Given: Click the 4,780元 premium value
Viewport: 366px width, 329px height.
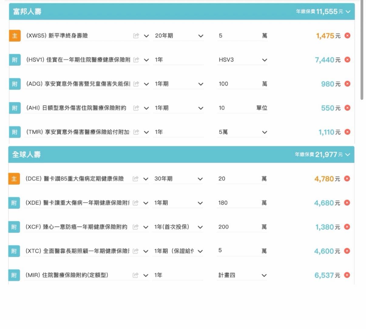Looking at the screenshot, I should point(327,179).
